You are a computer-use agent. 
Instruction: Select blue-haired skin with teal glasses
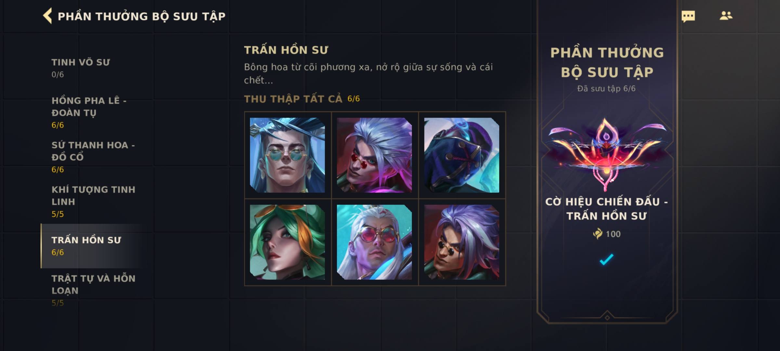click(287, 155)
